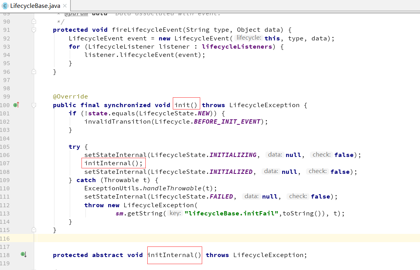Click the initInternal(); call on line 107
This screenshot has width=420, height=270.
pyautogui.click(x=114, y=163)
